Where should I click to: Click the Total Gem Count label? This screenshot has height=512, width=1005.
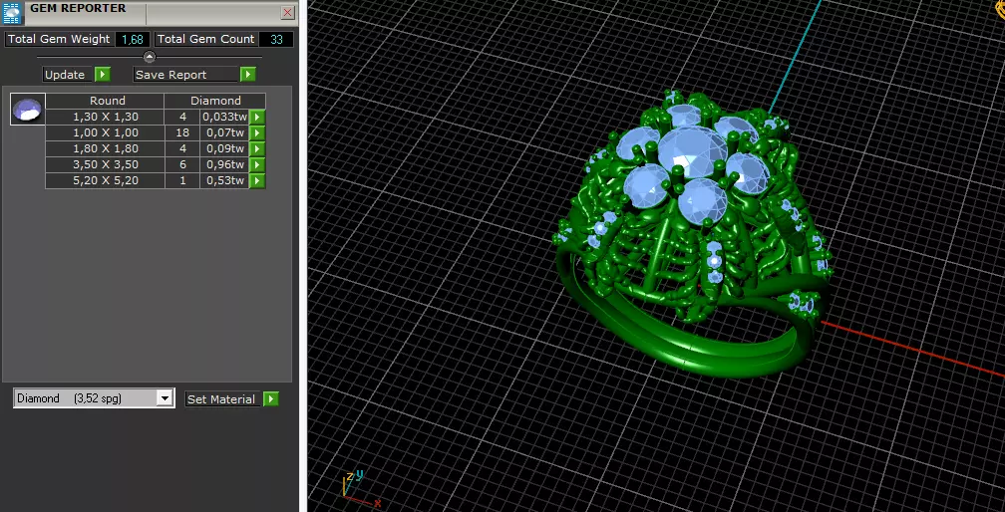pyautogui.click(x=205, y=39)
